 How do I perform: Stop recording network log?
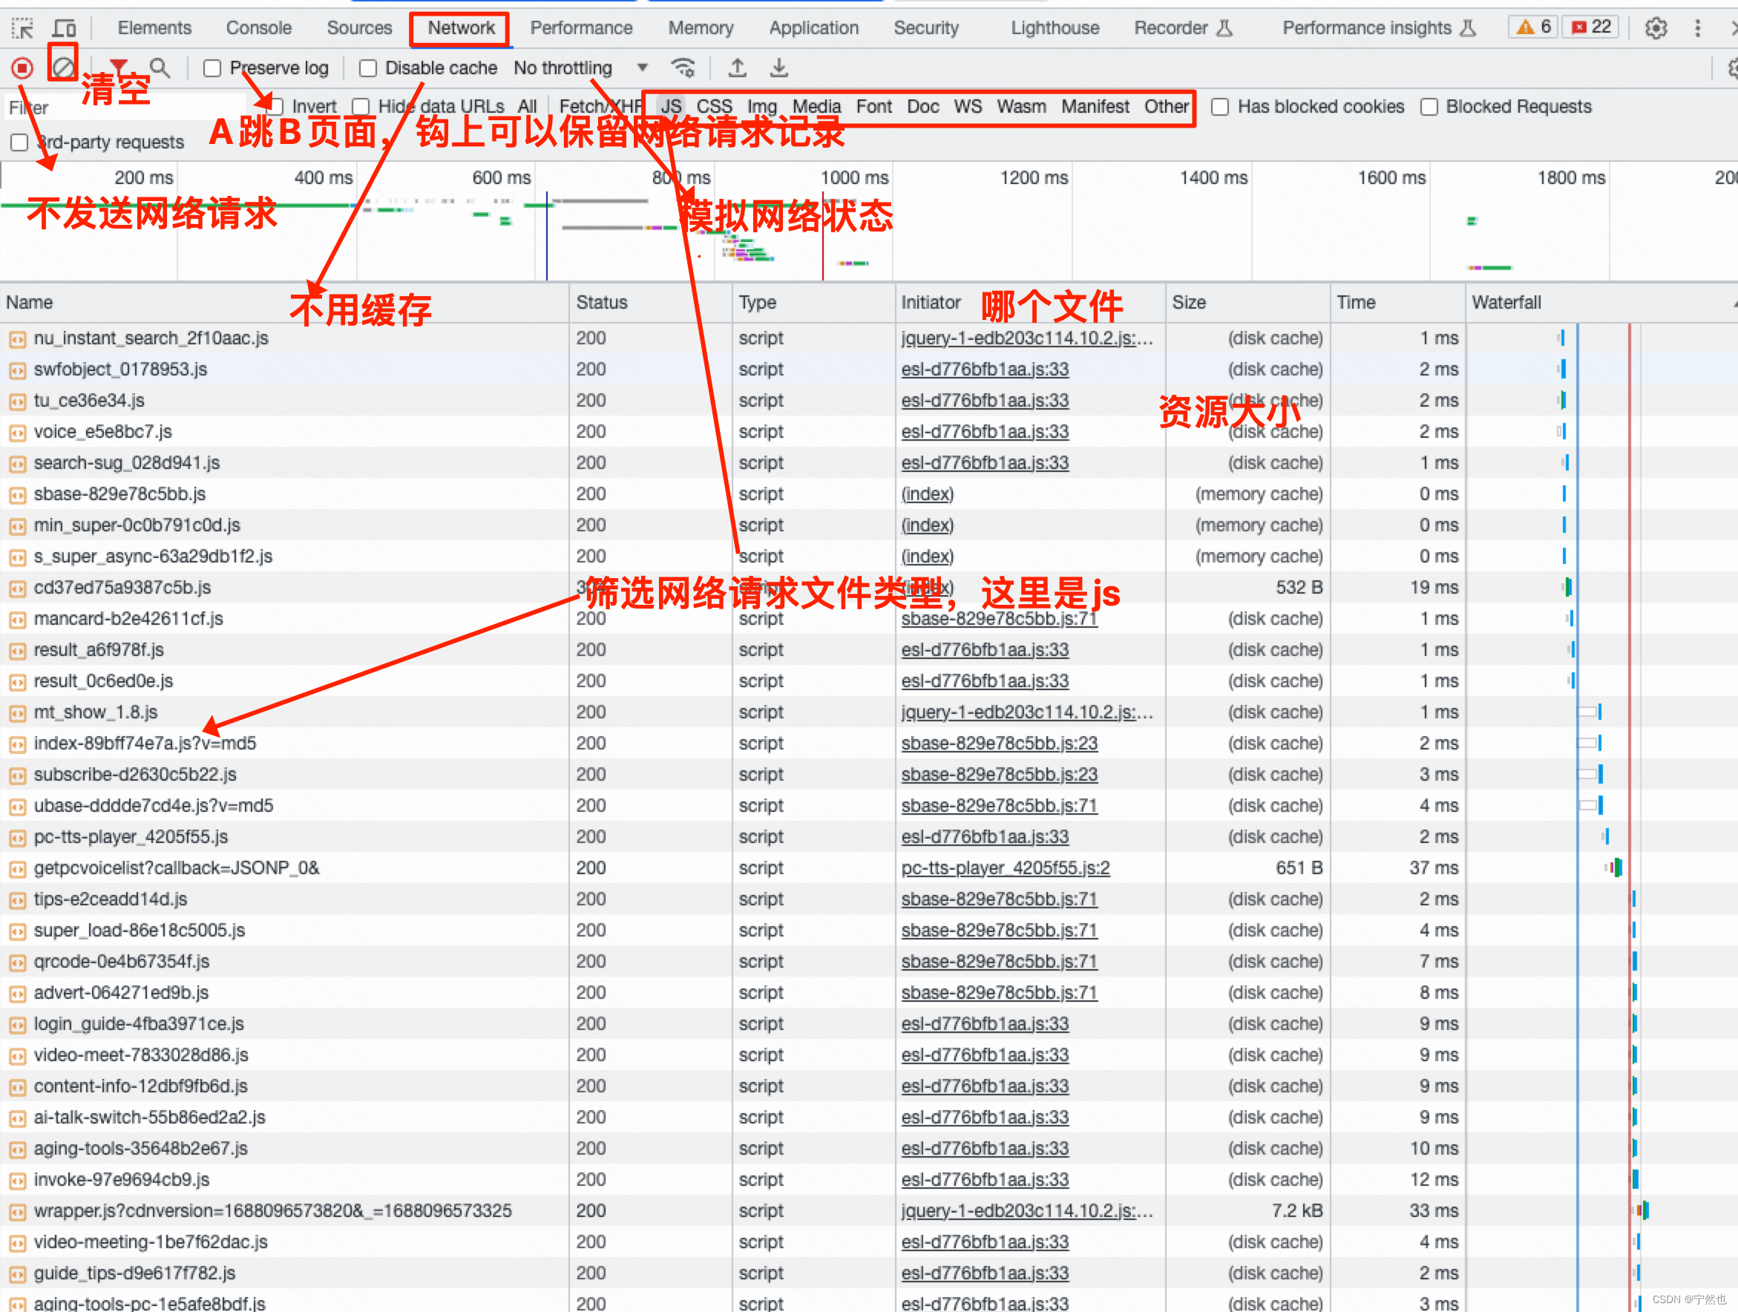coord(22,68)
